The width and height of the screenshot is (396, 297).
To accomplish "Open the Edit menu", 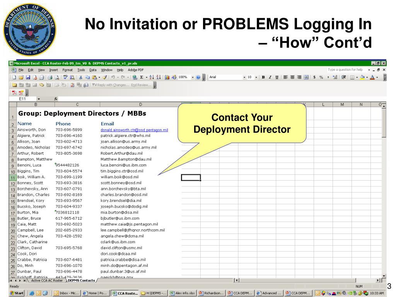I will (x=31, y=70).
